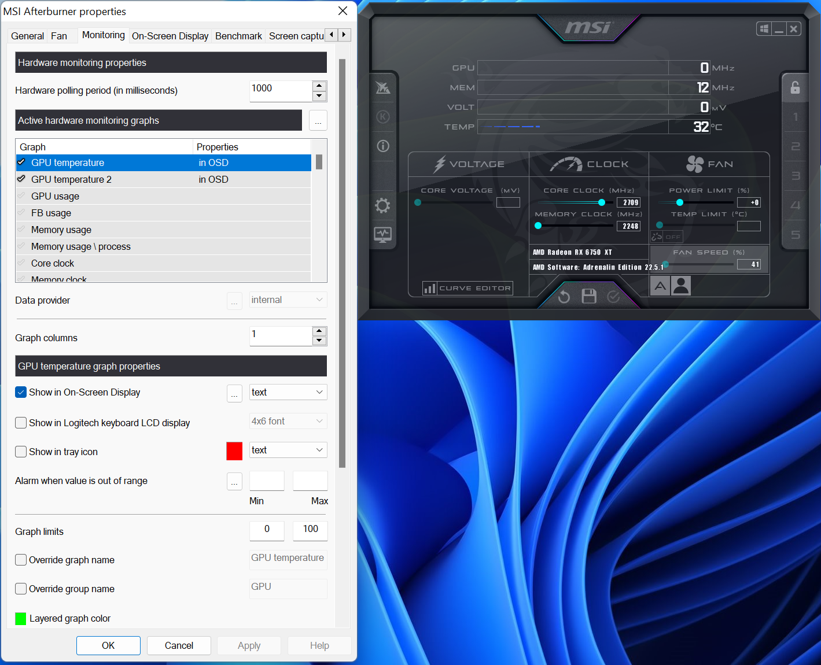The height and width of the screenshot is (665, 821).
Task: Switch to the Screen capture tab
Action: click(x=296, y=36)
